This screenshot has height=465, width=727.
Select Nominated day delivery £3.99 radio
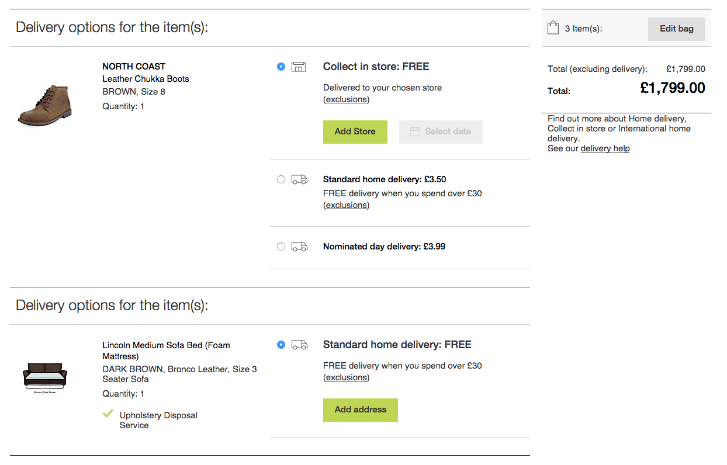281,247
